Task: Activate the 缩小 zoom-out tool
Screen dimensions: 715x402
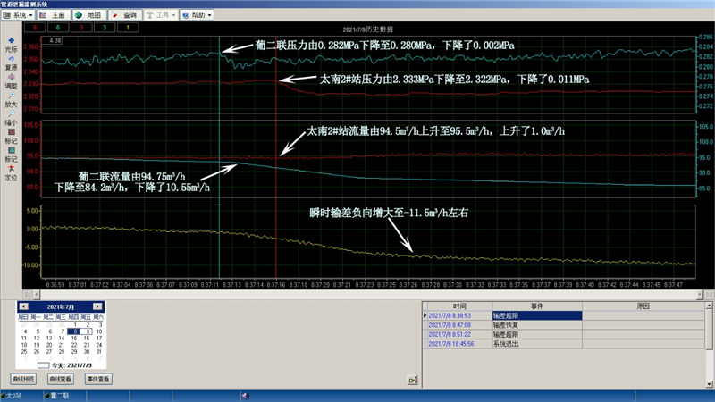Action: [11, 115]
